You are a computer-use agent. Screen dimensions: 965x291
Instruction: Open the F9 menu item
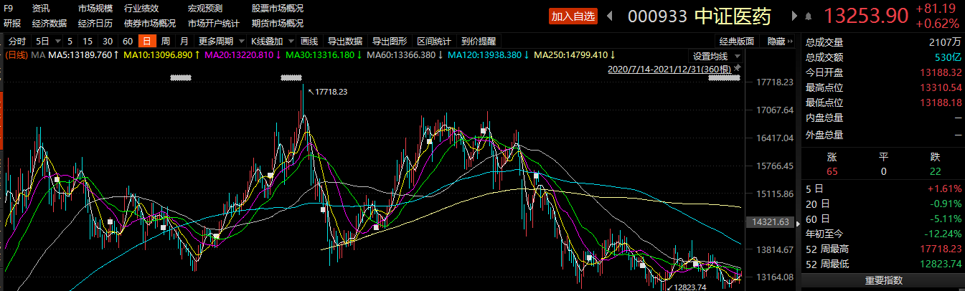[x=10, y=9]
